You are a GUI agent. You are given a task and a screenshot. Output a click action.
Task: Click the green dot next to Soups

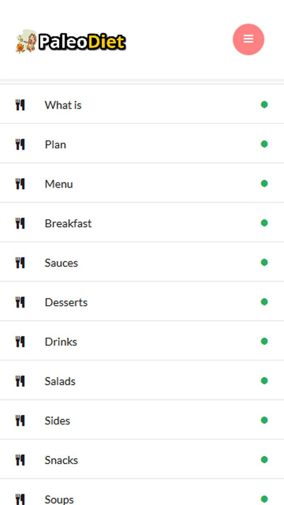(264, 499)
